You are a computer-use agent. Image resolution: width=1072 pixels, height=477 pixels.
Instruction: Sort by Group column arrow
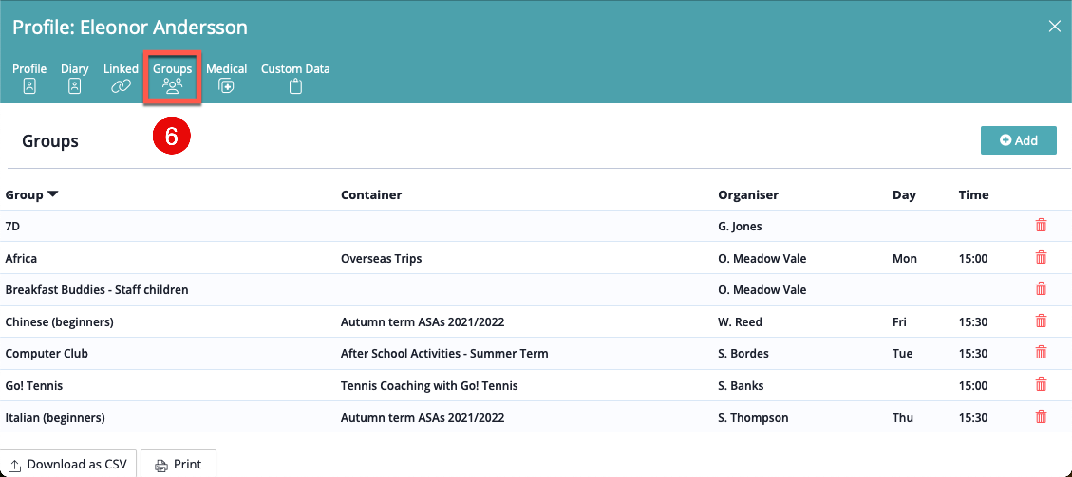[x=53, y=194]
